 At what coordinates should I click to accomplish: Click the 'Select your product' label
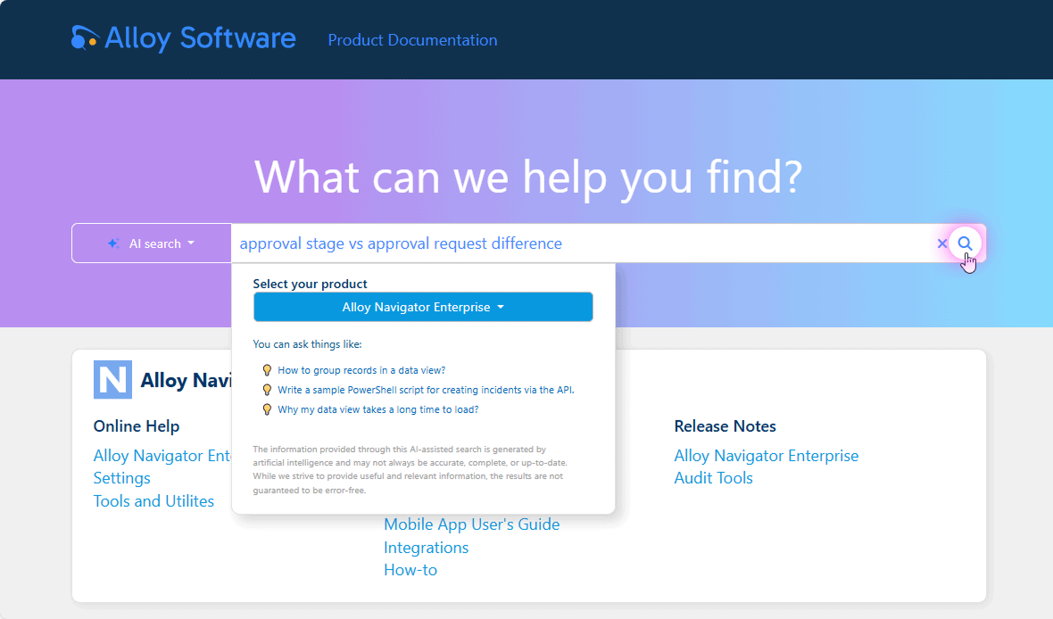pos(310,284)
